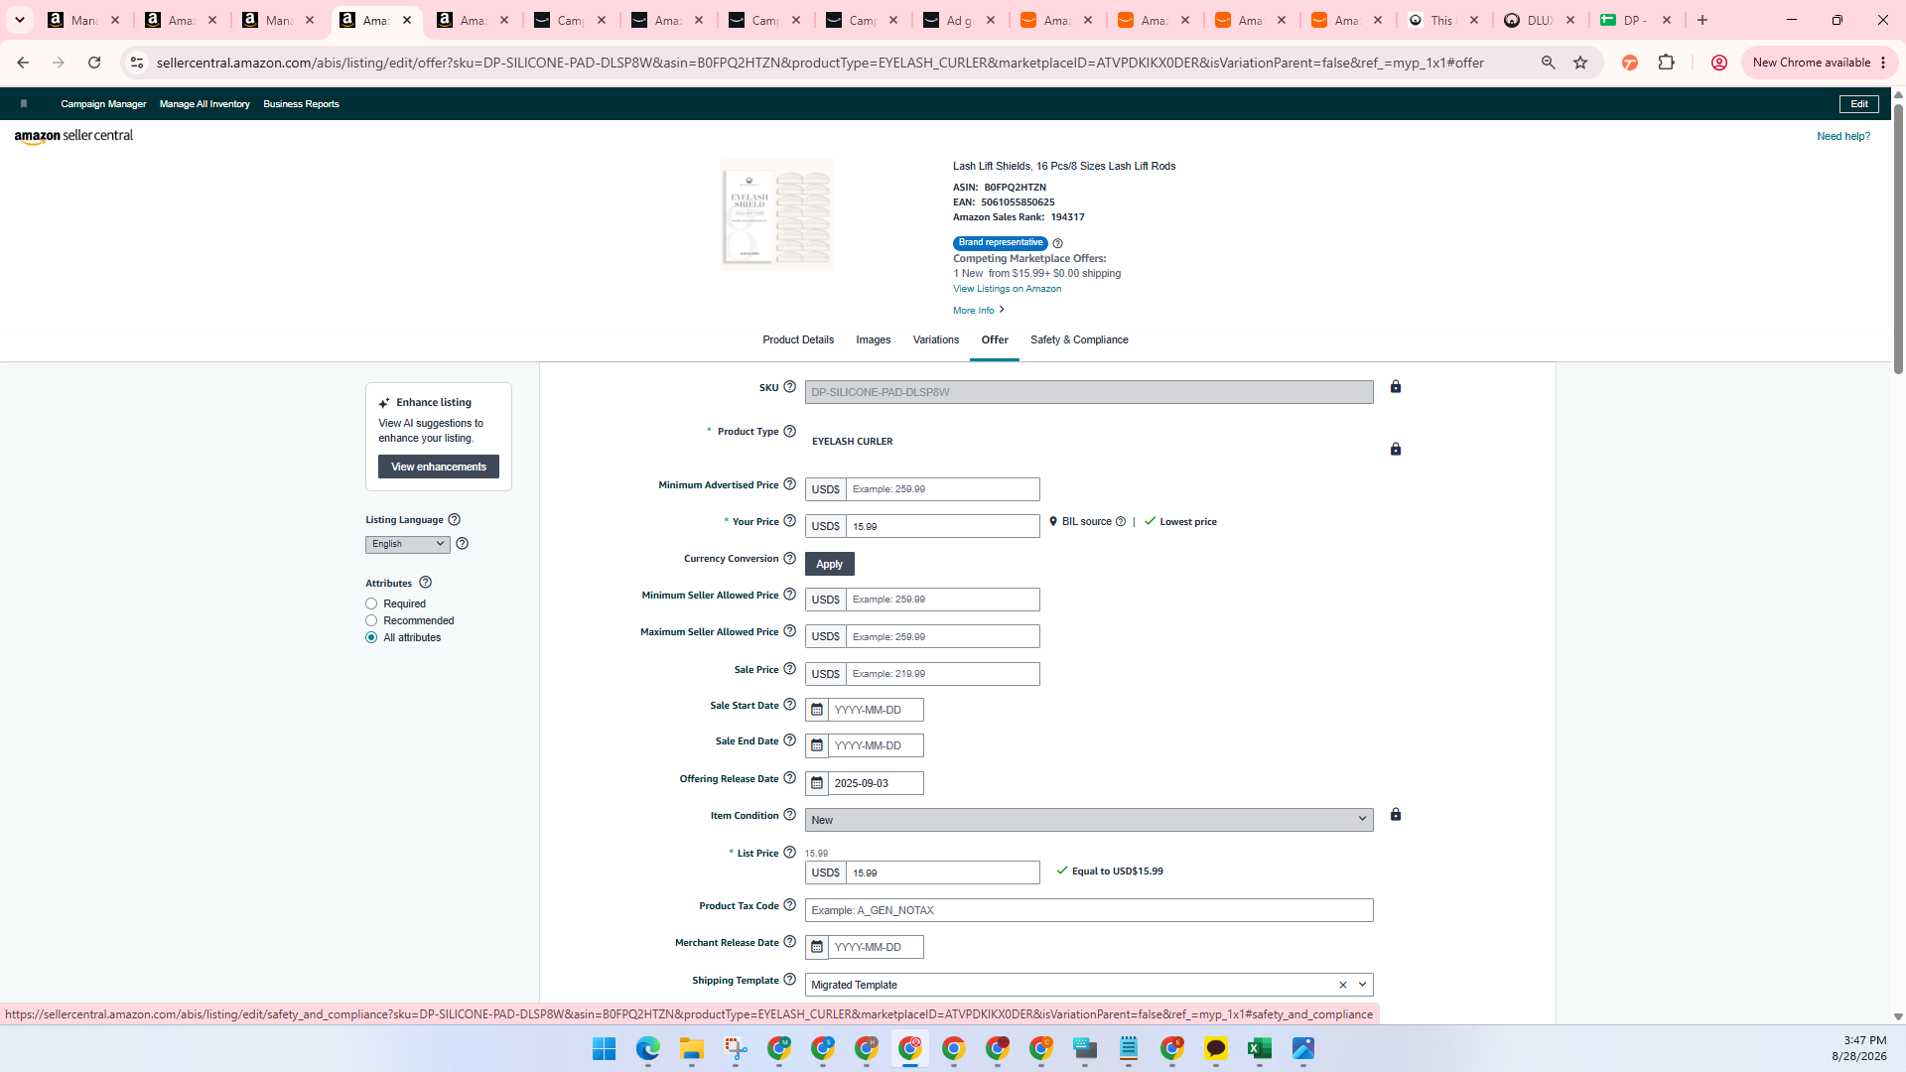The image size is (1906, 1072).
Task: Select the Recommended attributes radio button
Action: 371,620
